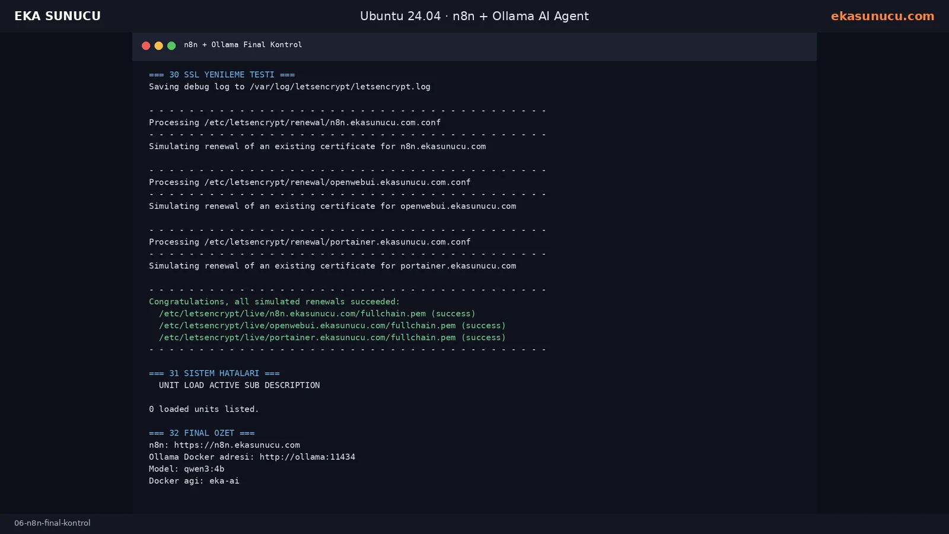Select the 'Saving debug log to' line
Screen dimensions: 949x534
pyautogui.click(x=289, y=87)
